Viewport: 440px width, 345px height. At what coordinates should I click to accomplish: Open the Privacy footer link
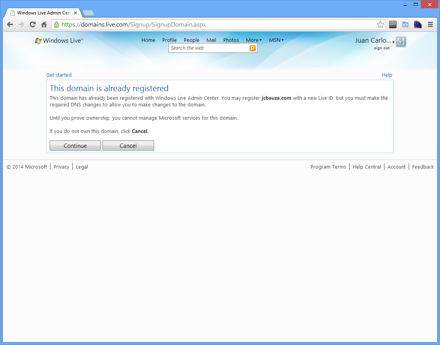61,167
